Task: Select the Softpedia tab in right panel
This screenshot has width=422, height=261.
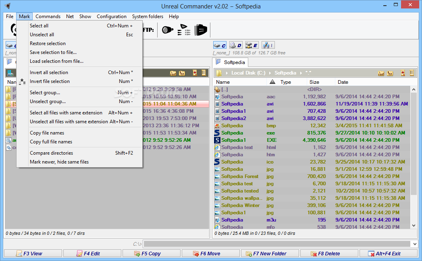Action: click(231, 62)
